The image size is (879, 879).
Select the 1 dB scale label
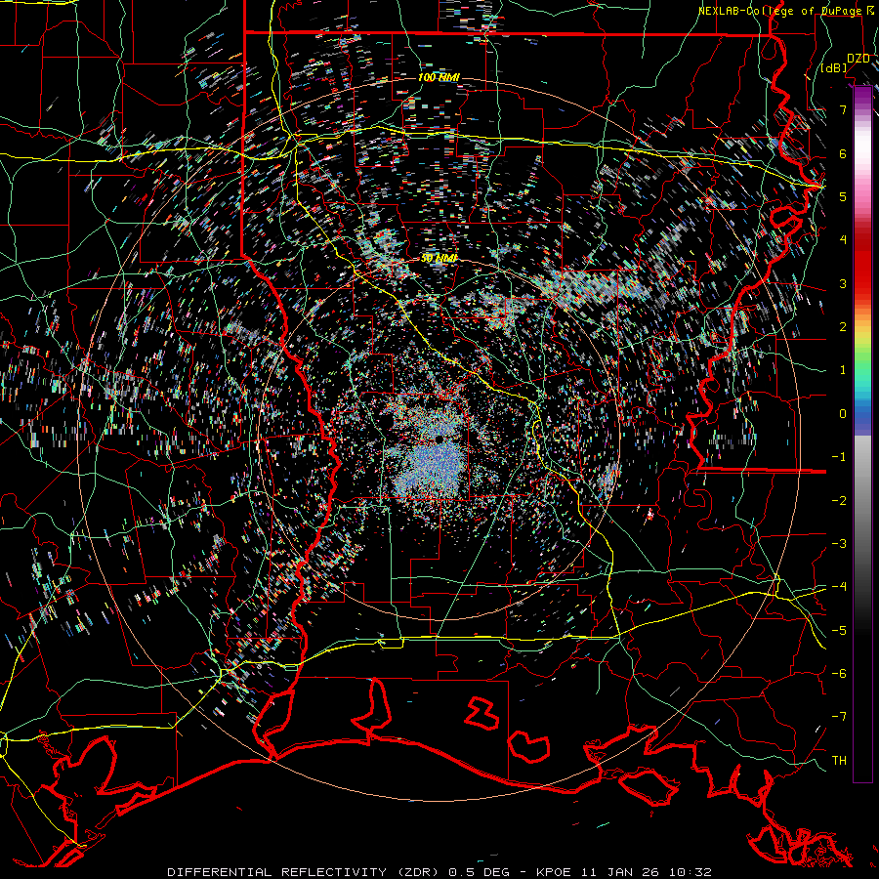coord(843,370)
